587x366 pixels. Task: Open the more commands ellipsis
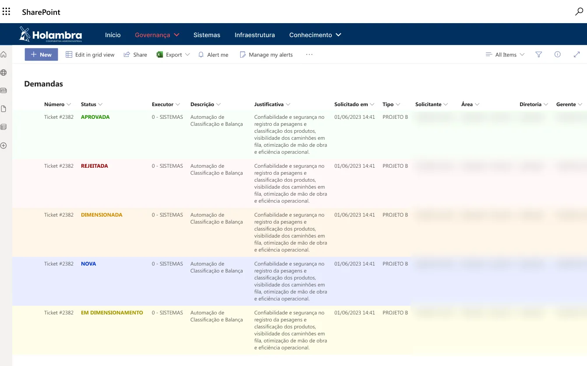309,55
